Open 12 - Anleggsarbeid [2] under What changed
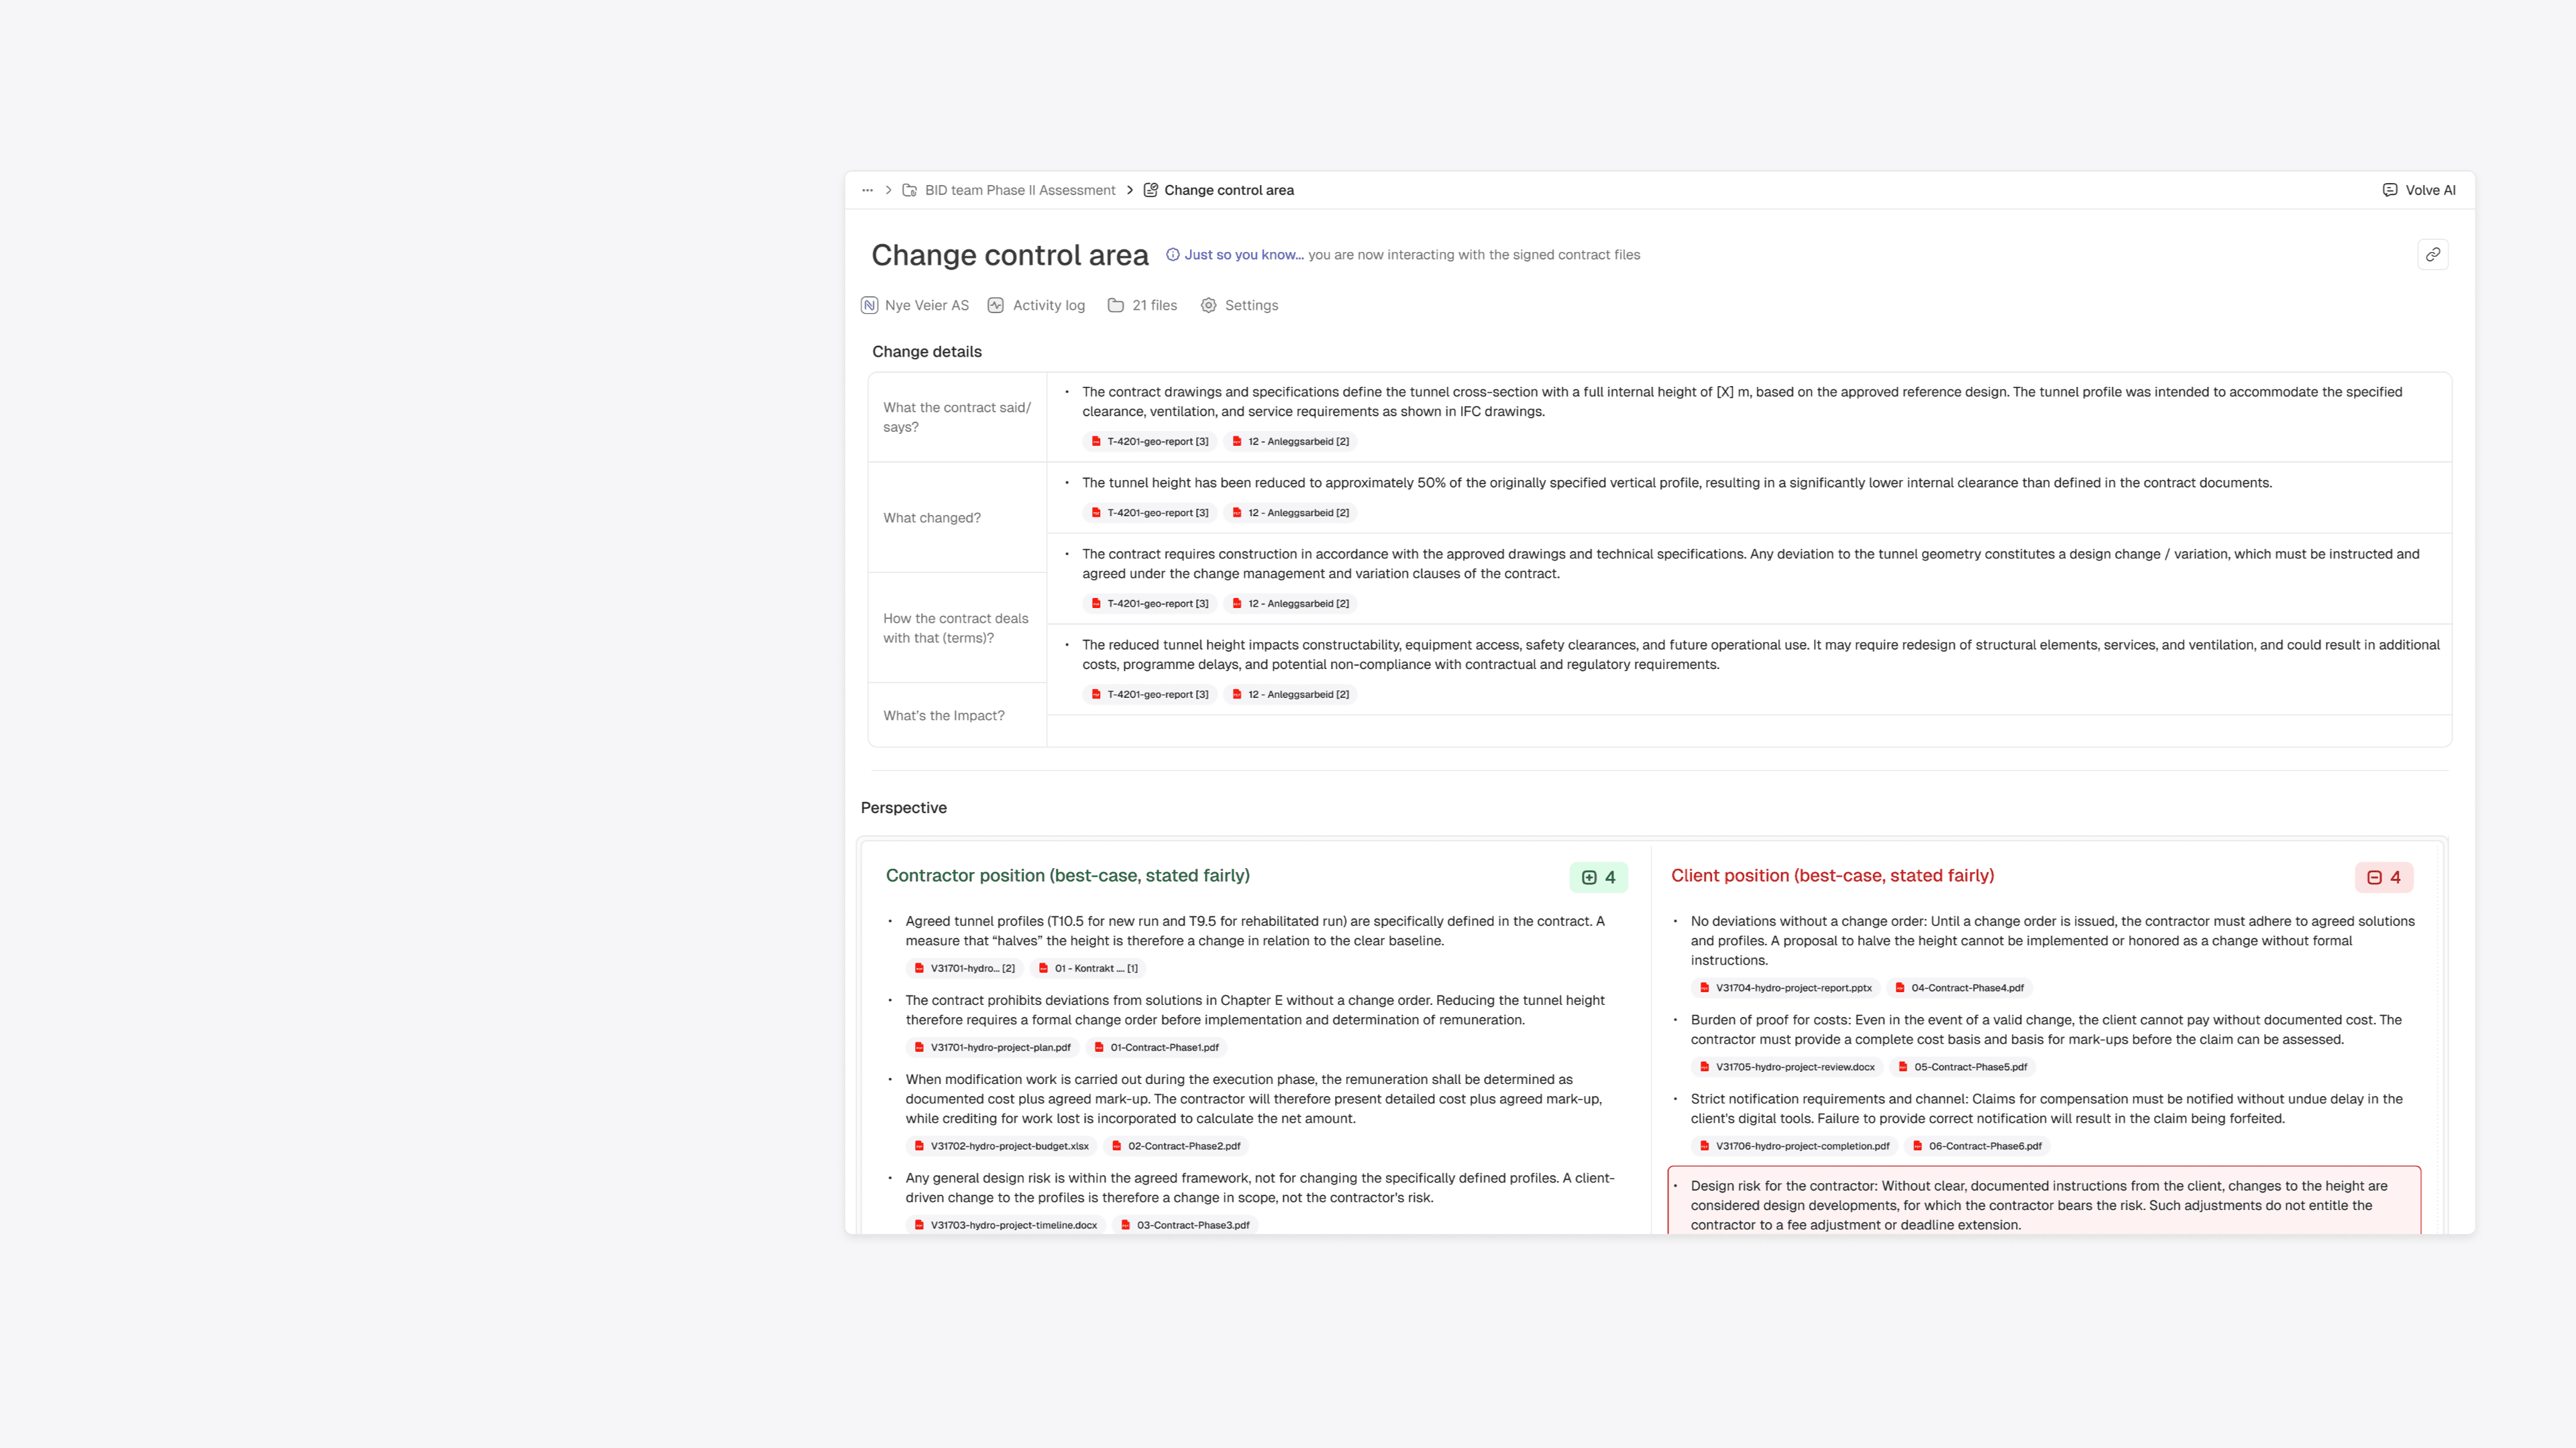The image size is (2576, 1448). [x=1290, y=513]
